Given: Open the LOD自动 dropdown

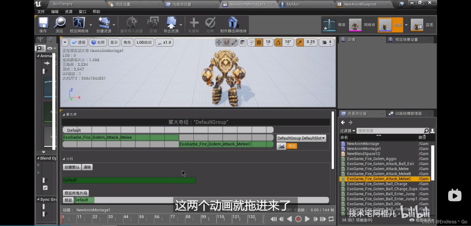Looking at the screenshot, I should point(144,42).
